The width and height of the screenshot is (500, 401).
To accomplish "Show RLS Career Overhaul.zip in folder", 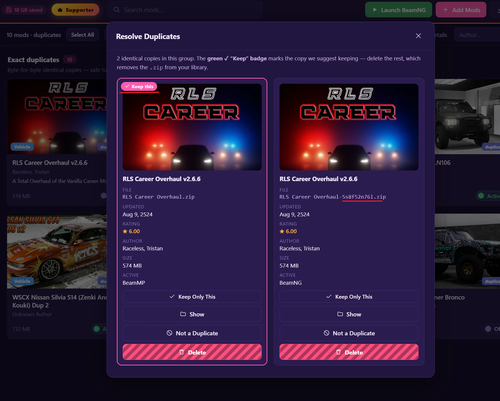I will [x=192, y=314].
